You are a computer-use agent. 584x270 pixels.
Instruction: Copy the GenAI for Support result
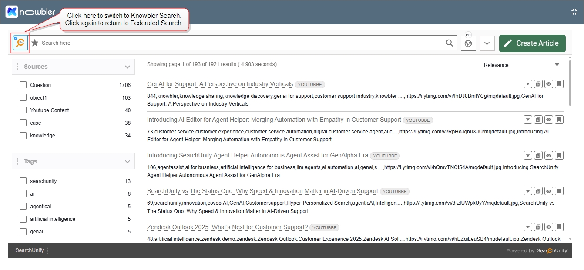click(538, 84)
